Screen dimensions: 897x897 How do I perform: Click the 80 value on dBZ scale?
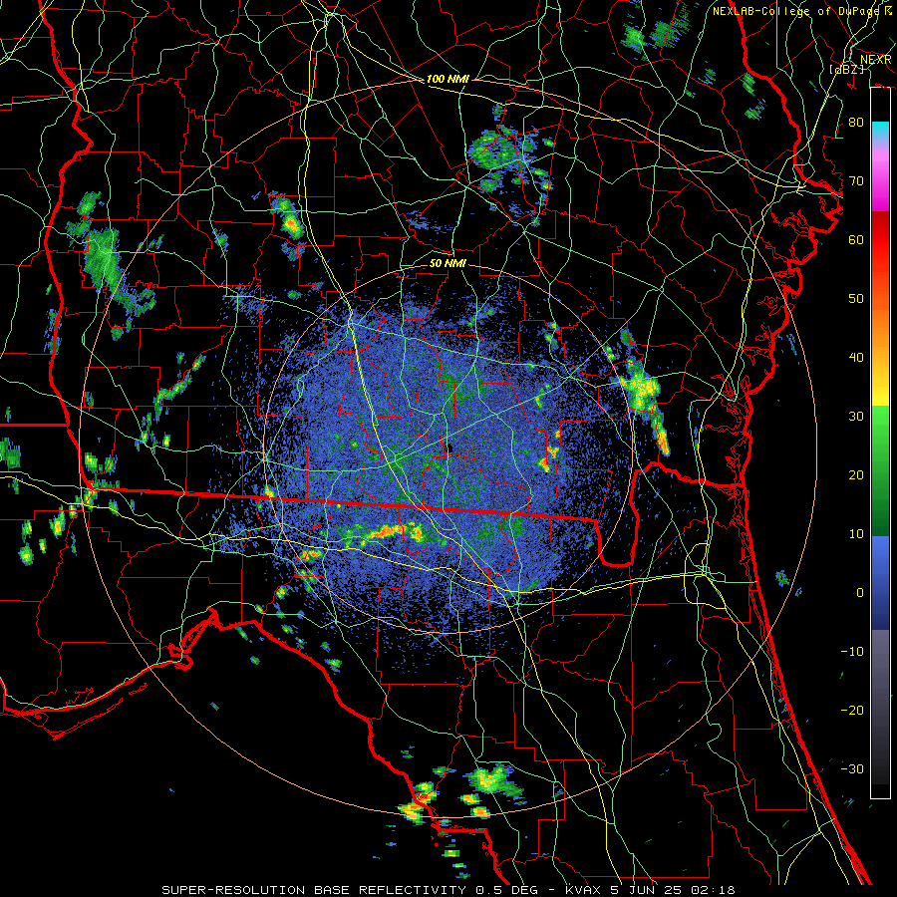(856, 122)
